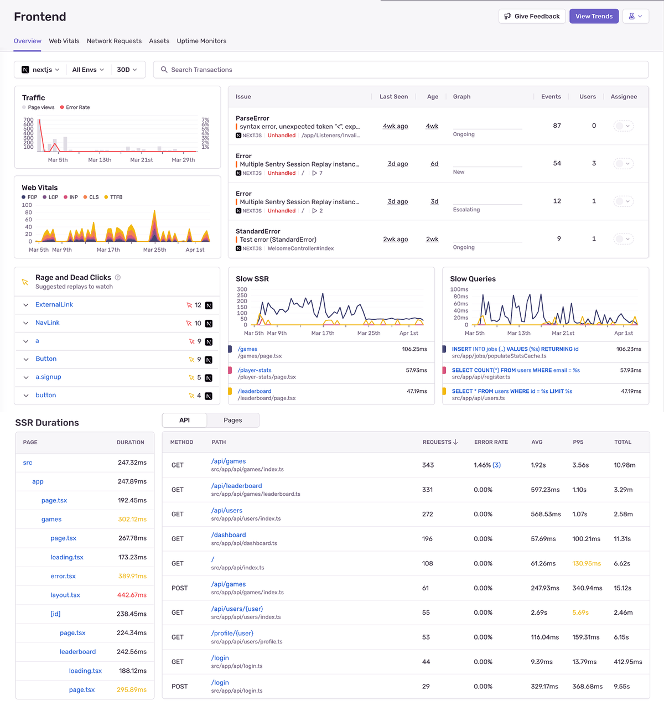
Task: Open the user avatar menu at top right
Action: click(x=635, y=16)
